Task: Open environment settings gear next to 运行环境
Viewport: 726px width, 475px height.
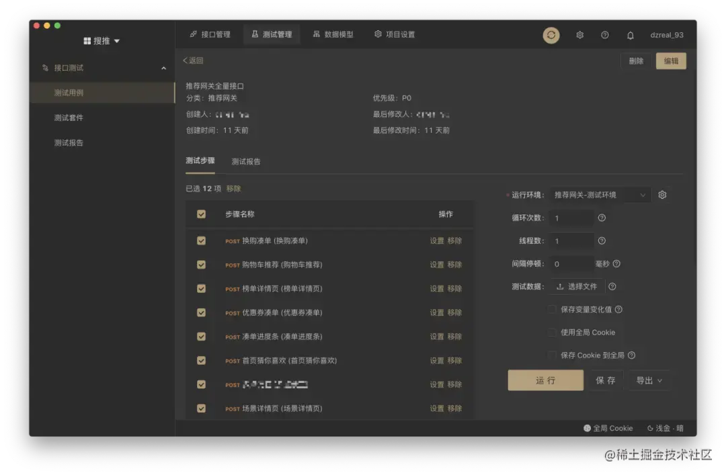Action: (x=662, y=195)
